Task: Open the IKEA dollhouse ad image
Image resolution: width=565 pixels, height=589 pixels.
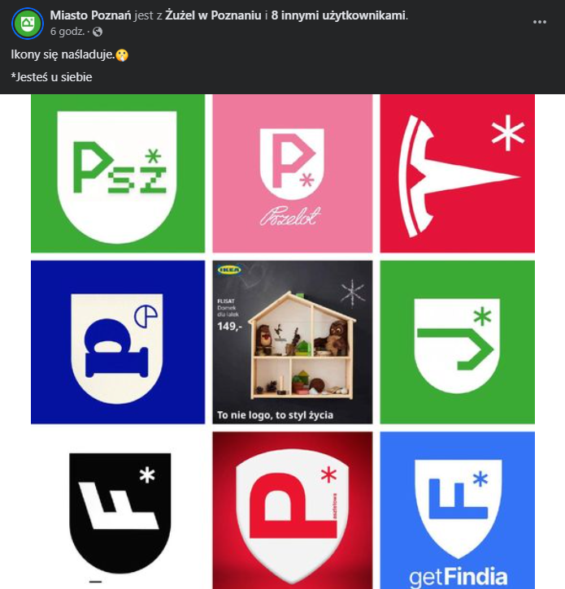Action: [x=292, y=341]
